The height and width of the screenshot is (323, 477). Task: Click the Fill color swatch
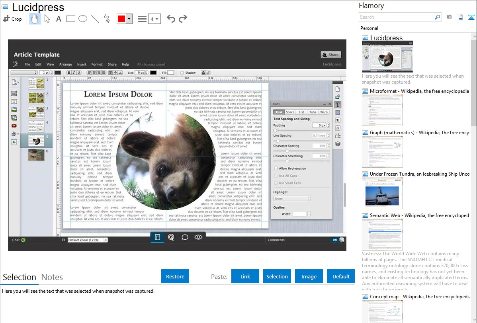(171, 73)
